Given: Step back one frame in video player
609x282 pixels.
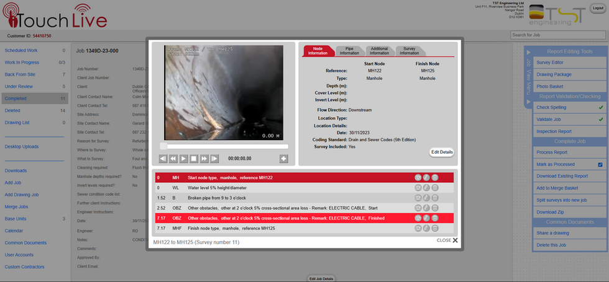Looking at the screenshot, I should click(x=163, y=159).
